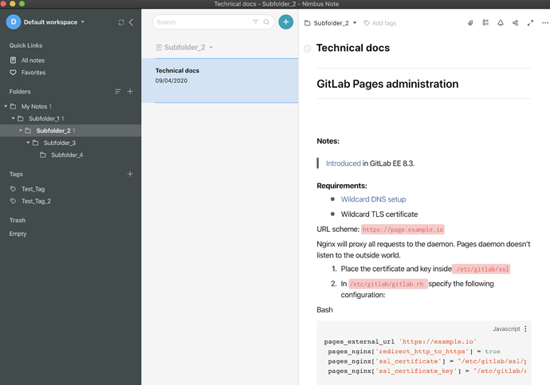550x385 pixels.
Task: Open All notes in Quick Links
Action: 33,61
